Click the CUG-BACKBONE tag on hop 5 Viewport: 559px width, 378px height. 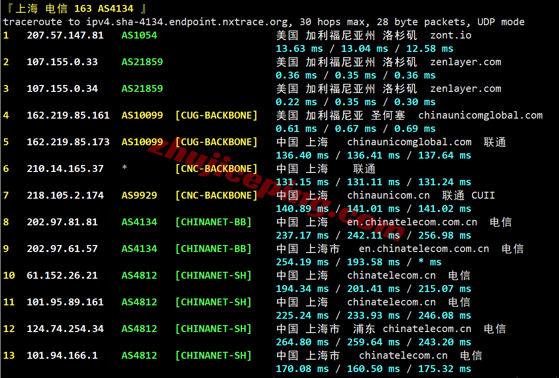click(x=216, y=142)
